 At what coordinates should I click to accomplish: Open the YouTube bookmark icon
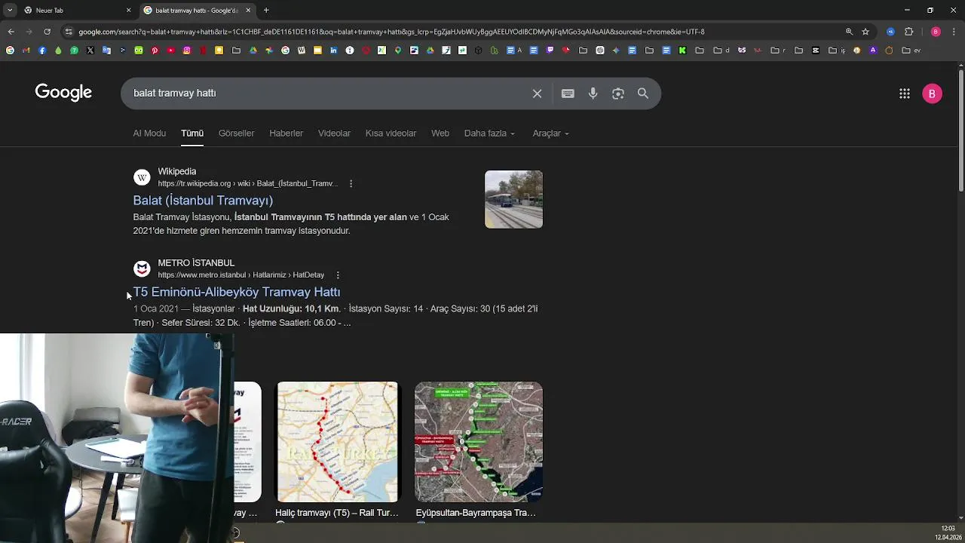click(171, 51)
